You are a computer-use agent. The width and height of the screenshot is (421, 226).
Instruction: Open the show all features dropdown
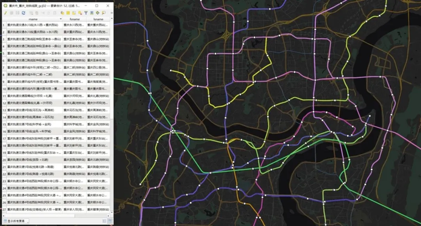tap(16, 221)
